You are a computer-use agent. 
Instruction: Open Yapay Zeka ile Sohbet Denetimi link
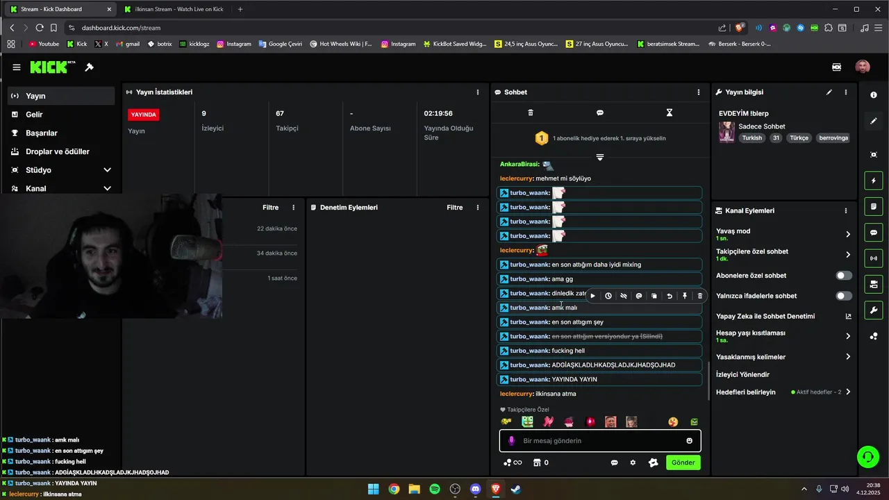point(783,316)
